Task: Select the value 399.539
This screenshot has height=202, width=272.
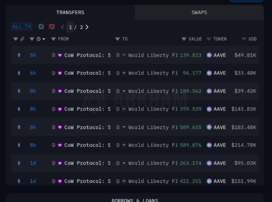Action: click(190, 109)
